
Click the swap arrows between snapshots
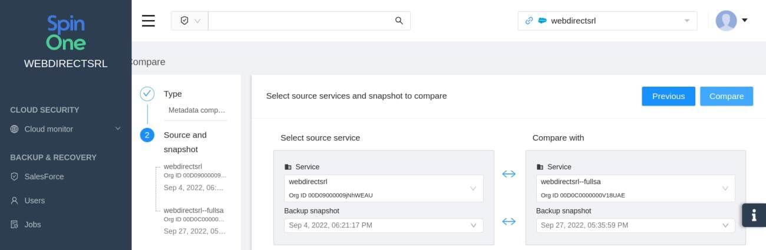(x=509, y=222)
